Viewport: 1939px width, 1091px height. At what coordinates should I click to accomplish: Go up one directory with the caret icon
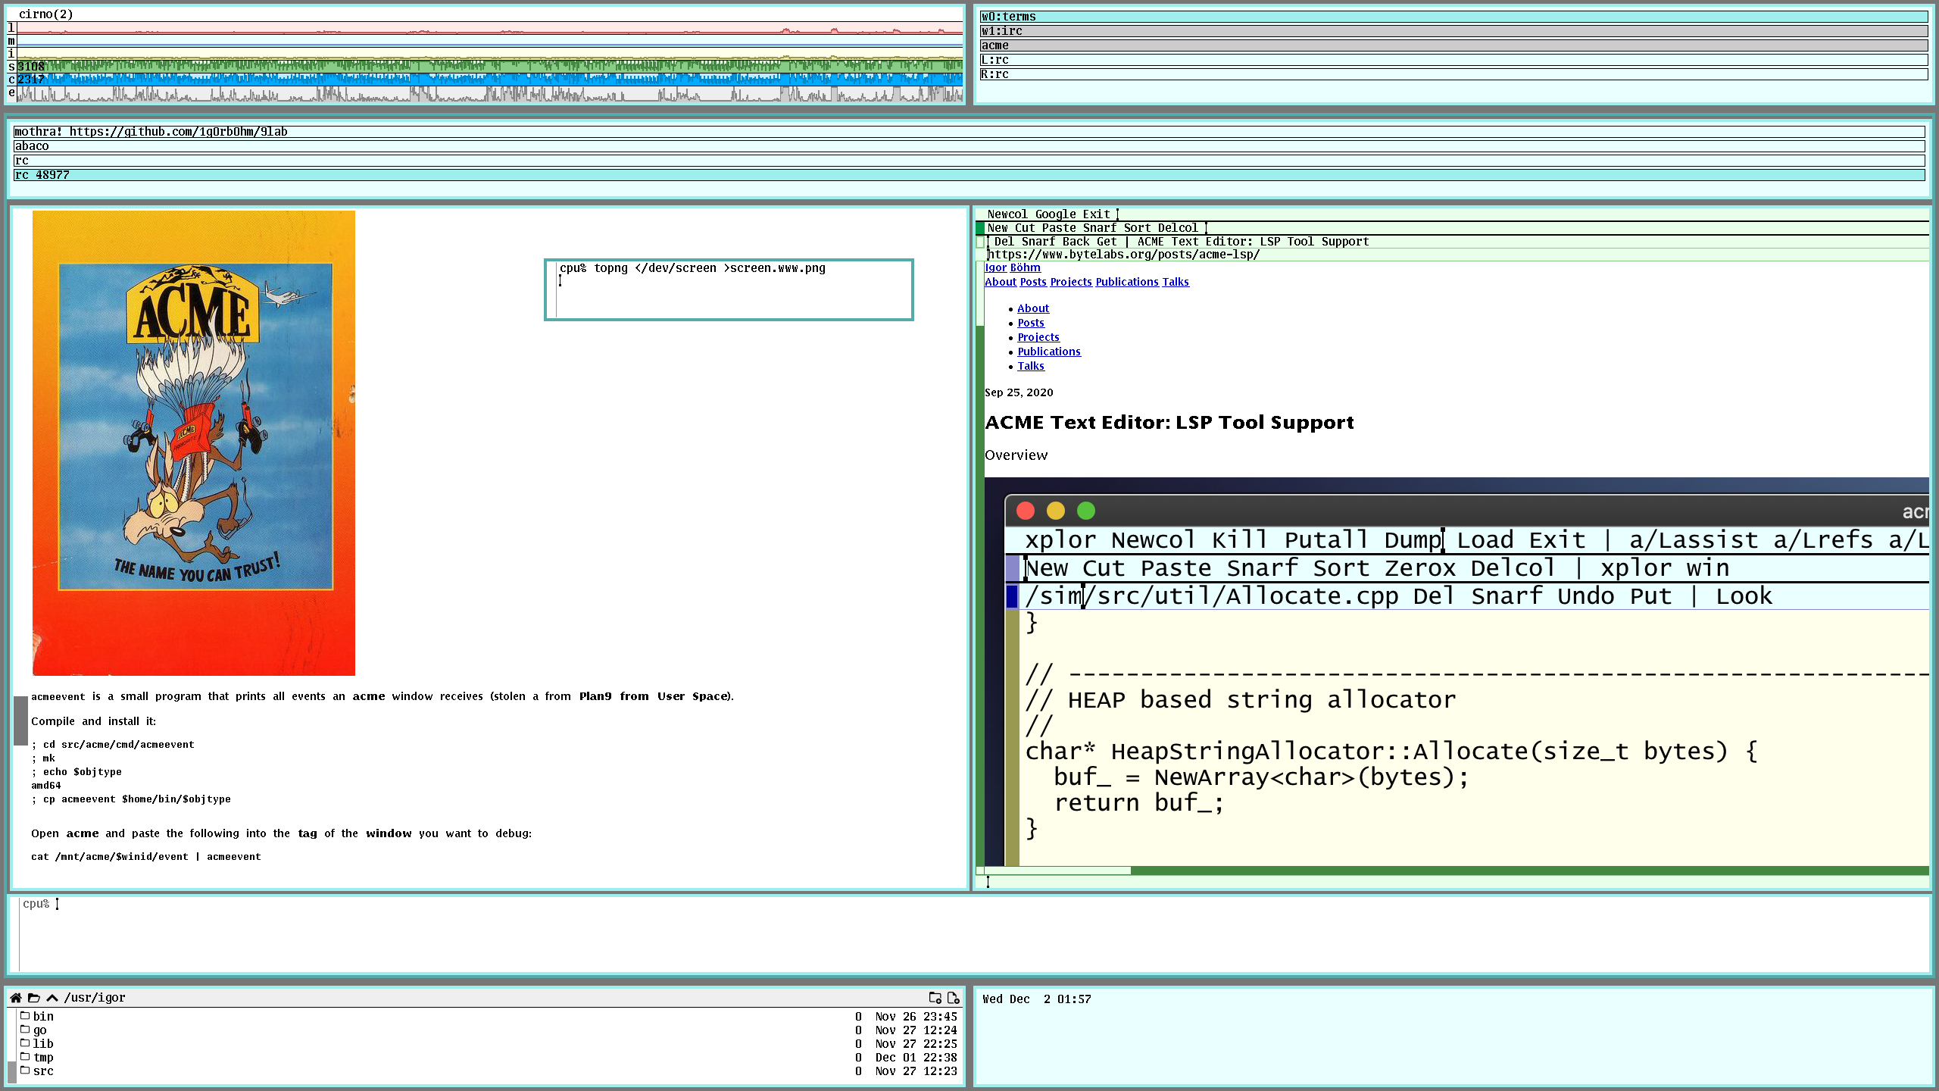click(52, 998)
